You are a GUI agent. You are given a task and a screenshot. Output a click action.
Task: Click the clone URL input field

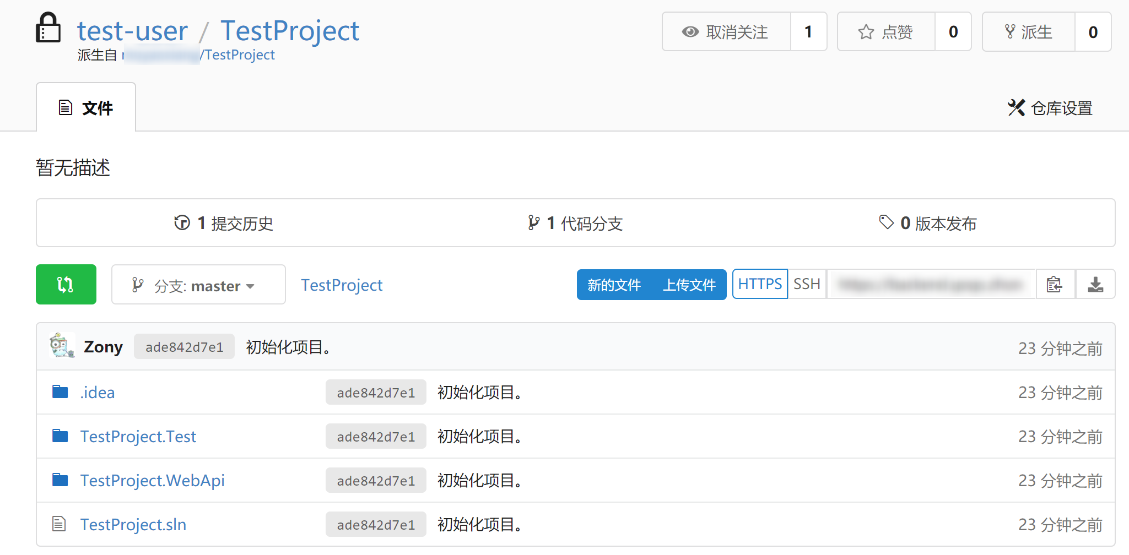[931, 284]
